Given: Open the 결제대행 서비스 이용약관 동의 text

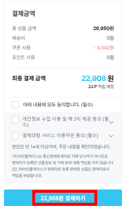Looking at the screenshot, I should pyautogui.click(x=60, y=135).
